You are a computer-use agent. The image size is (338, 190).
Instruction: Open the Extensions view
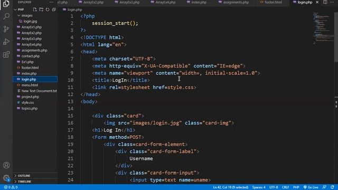click(6, 54)
